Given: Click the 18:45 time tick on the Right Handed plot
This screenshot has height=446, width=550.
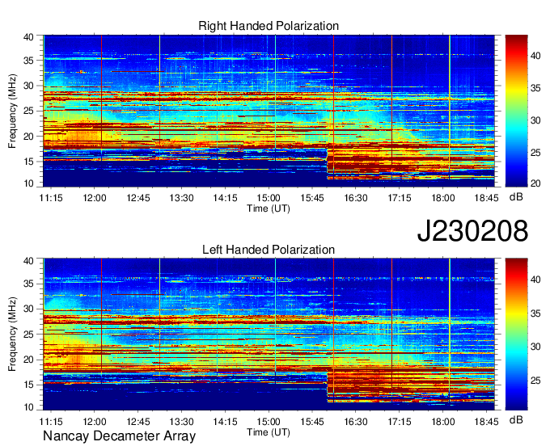Looking at the screenshot, I should [487, 198].
